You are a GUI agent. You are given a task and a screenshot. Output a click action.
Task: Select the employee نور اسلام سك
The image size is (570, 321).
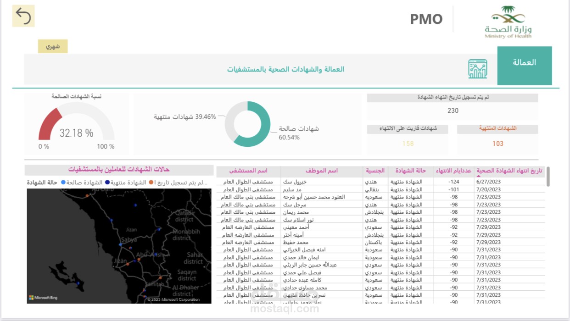tap(298, 220)
